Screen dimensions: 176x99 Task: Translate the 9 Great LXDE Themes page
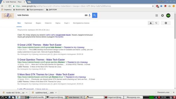74,47
